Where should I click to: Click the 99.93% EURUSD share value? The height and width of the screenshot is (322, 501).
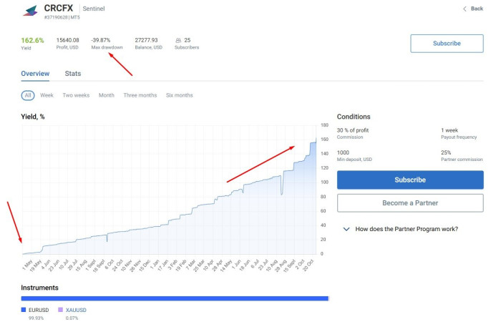point(36,318)
